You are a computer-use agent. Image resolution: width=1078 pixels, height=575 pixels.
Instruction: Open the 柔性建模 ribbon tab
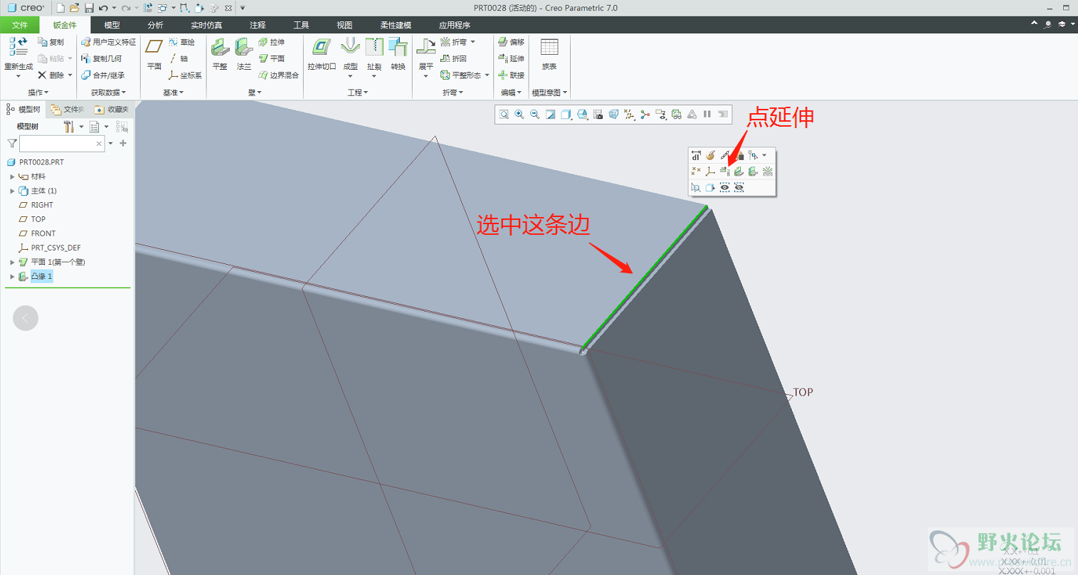[396, 25]
